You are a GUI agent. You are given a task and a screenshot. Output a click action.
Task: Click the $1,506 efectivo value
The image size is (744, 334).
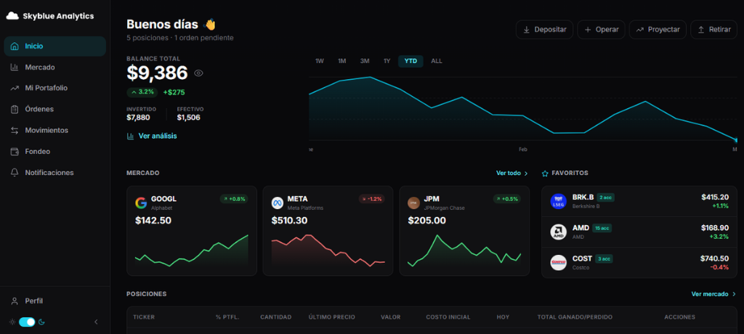point(188,118)
